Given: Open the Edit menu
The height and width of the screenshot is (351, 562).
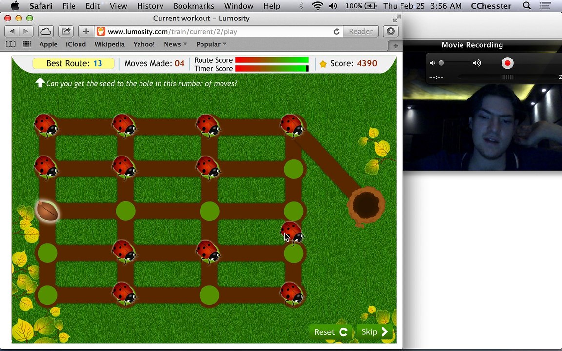Looking at the screenshot, I should click(93, 6).
